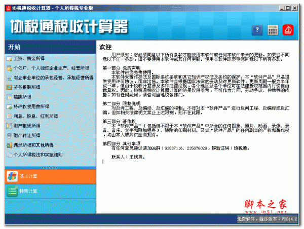
Task: Click icon beside 个体户、个人独资企业生产、经营所得
Action: 9,68
